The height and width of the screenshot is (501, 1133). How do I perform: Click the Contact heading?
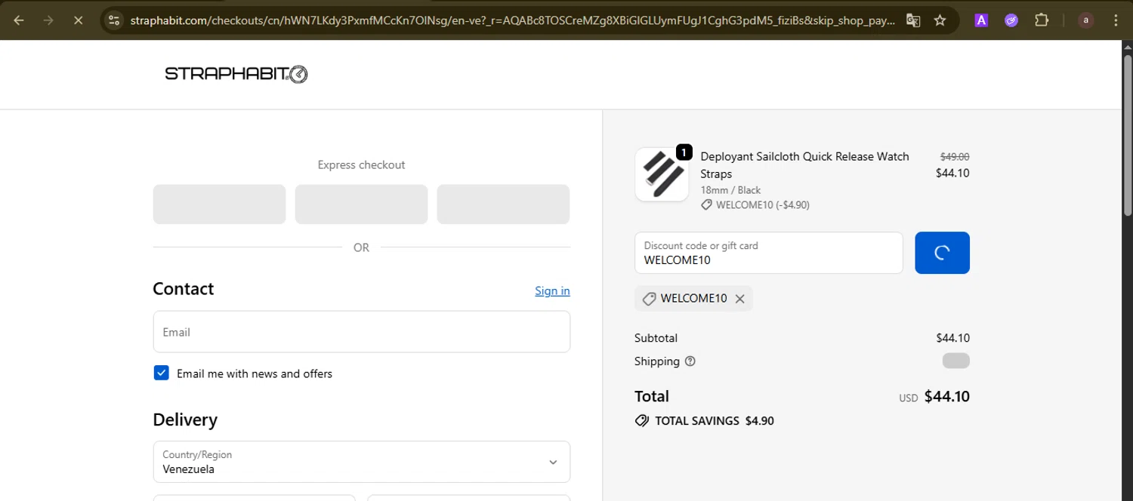[184, 289]
